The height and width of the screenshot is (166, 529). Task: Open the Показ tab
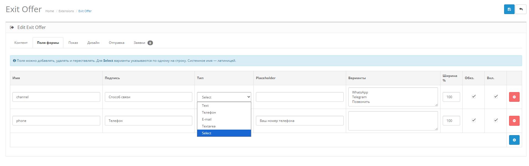pyautogui.click(x=73, y=43)
